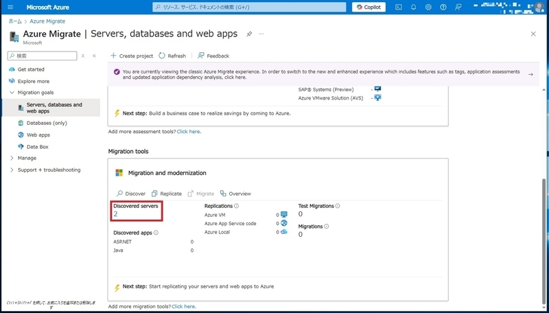Show info icon beside Migrations
Image resolution: width=549 pixels, height=313 pixels.
(327, 227)
